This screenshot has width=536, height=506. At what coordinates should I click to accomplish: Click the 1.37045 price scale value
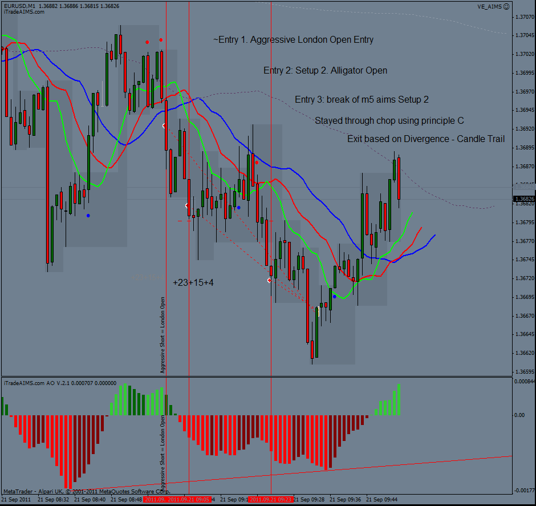pos(525,35)
